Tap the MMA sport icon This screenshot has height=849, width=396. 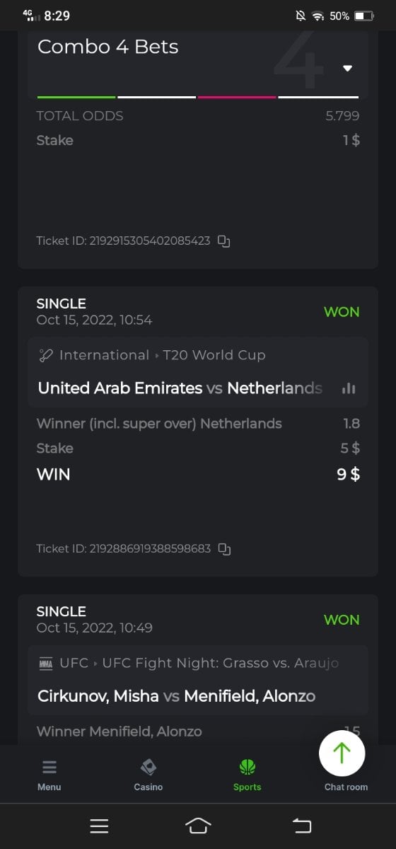46,664
